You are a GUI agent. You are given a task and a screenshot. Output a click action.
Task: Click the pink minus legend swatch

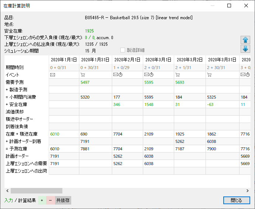coord(51,201)
